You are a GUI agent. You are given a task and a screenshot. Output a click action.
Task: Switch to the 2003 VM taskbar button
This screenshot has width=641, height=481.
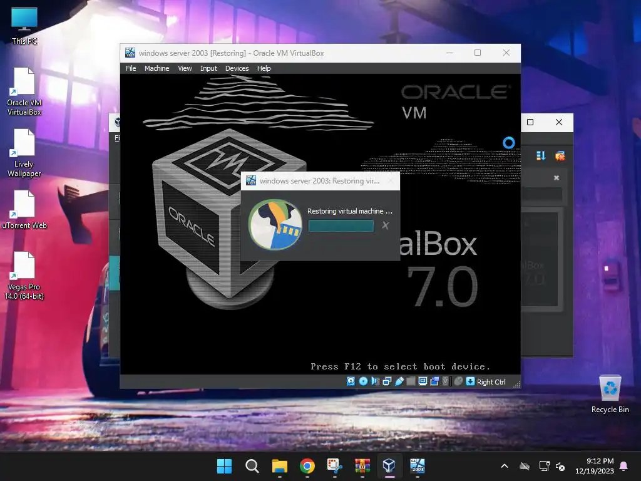point(418,466)
